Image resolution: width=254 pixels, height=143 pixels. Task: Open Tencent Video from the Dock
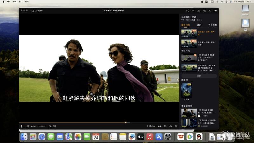coord(190,137)
